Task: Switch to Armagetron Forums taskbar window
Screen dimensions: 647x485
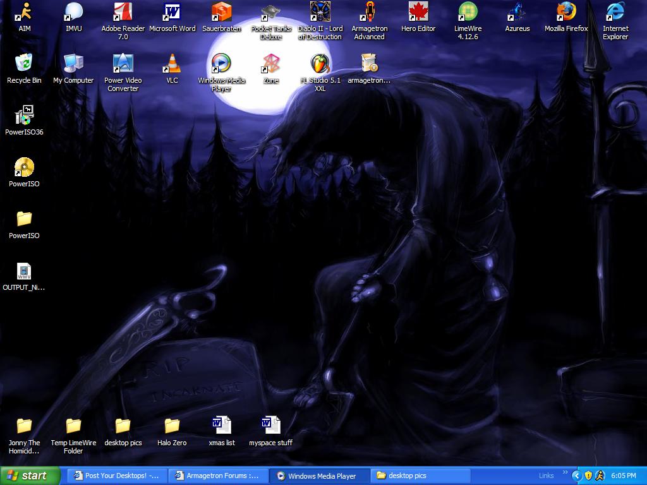Action: click(x=218, y=476)
